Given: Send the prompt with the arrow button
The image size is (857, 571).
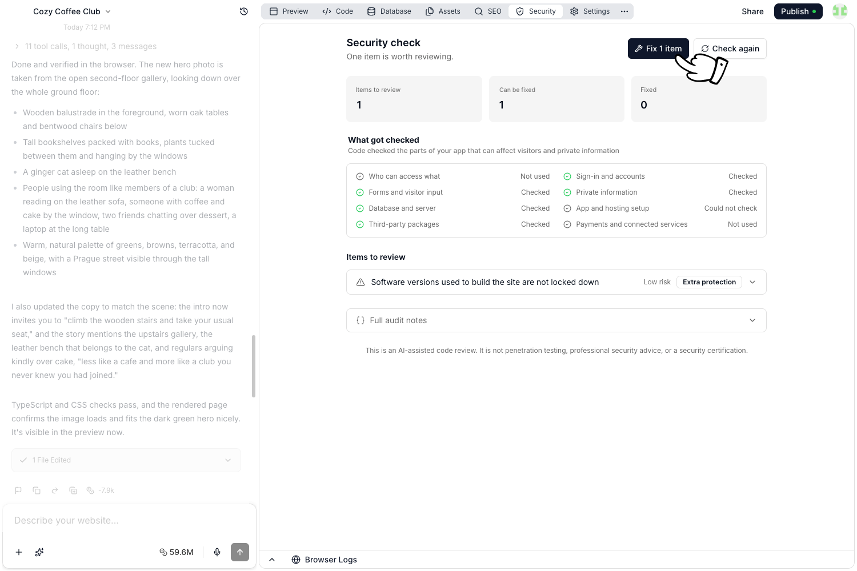Looking at the screenshot, I should tap(240, 552).
